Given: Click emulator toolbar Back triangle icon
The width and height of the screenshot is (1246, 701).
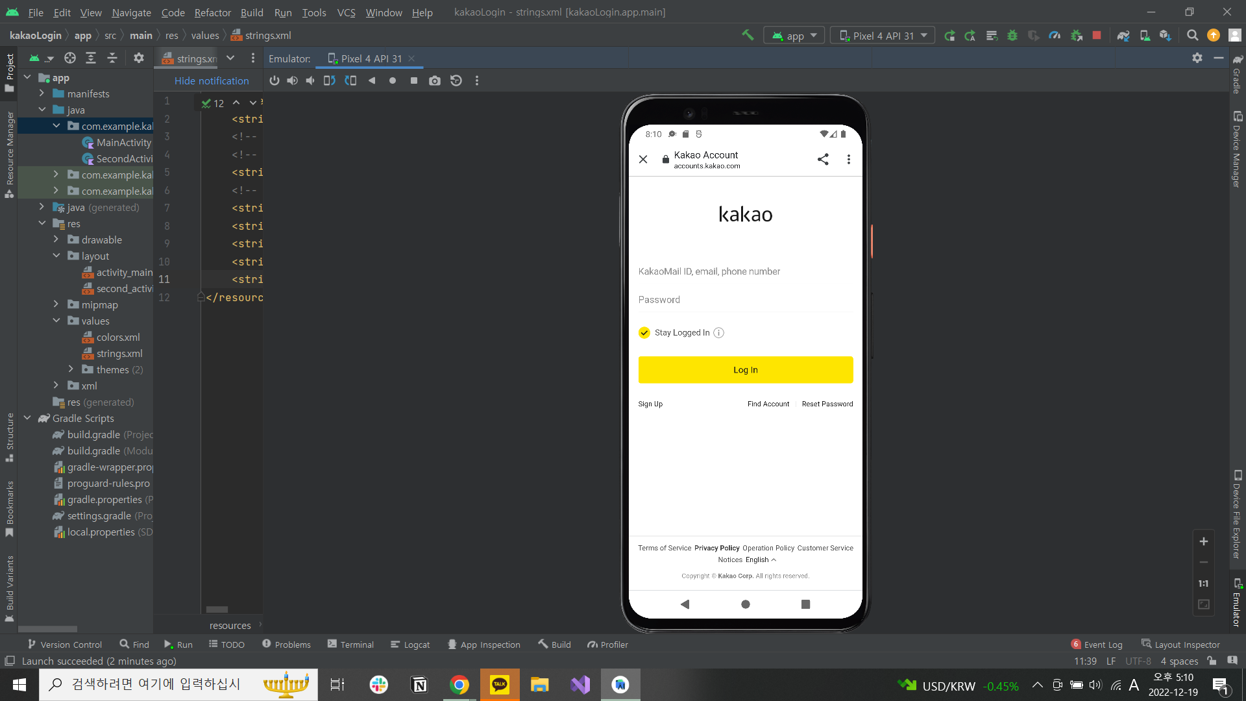Looking at the screenshot, I should point(372,80).
